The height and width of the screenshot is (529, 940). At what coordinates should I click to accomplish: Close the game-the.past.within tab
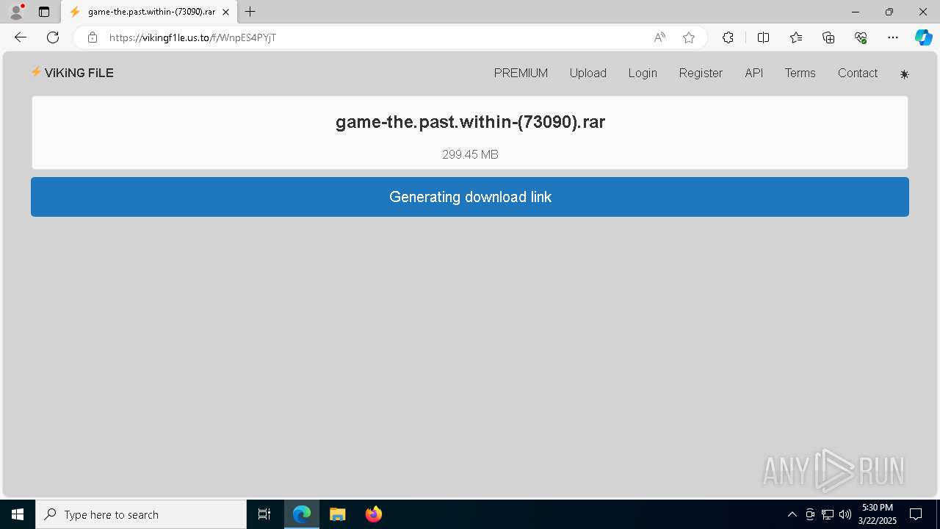tap(225, 12)
